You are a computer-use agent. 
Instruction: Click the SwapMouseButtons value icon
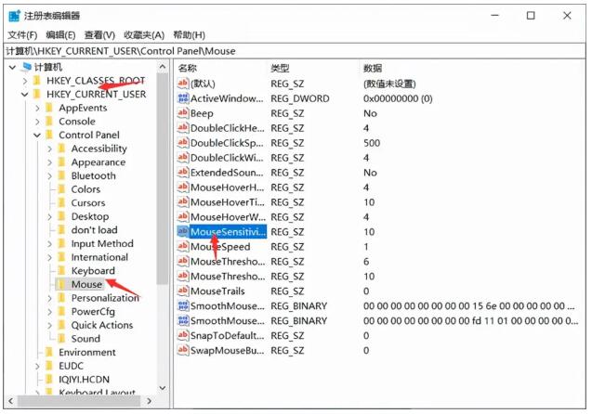183,350
